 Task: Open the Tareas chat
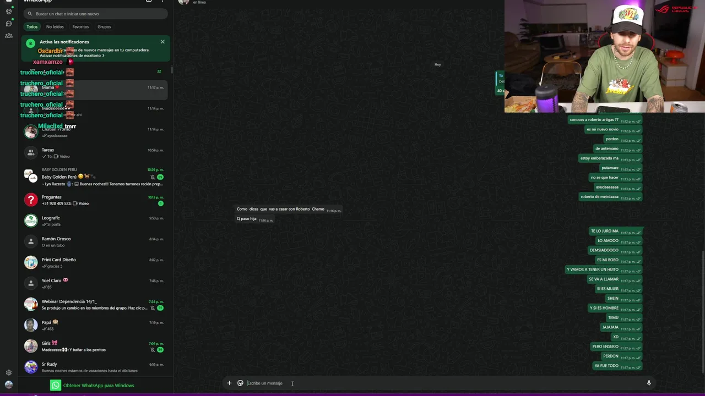[95, 153]
